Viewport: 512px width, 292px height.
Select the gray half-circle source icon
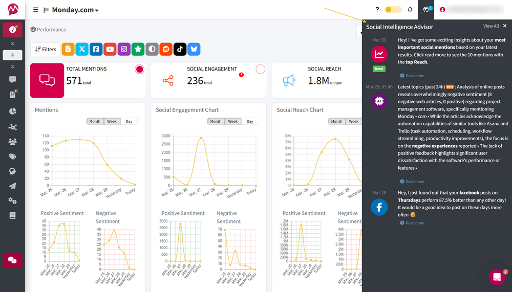[x=152, y=49]
